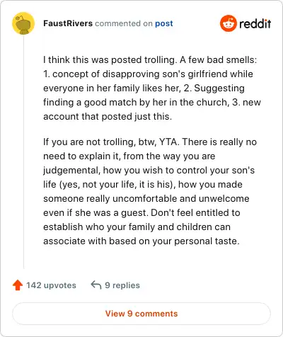Click the orange upvote arrow
The width and height of the screenshot is (283, 337).
point(18,285)
